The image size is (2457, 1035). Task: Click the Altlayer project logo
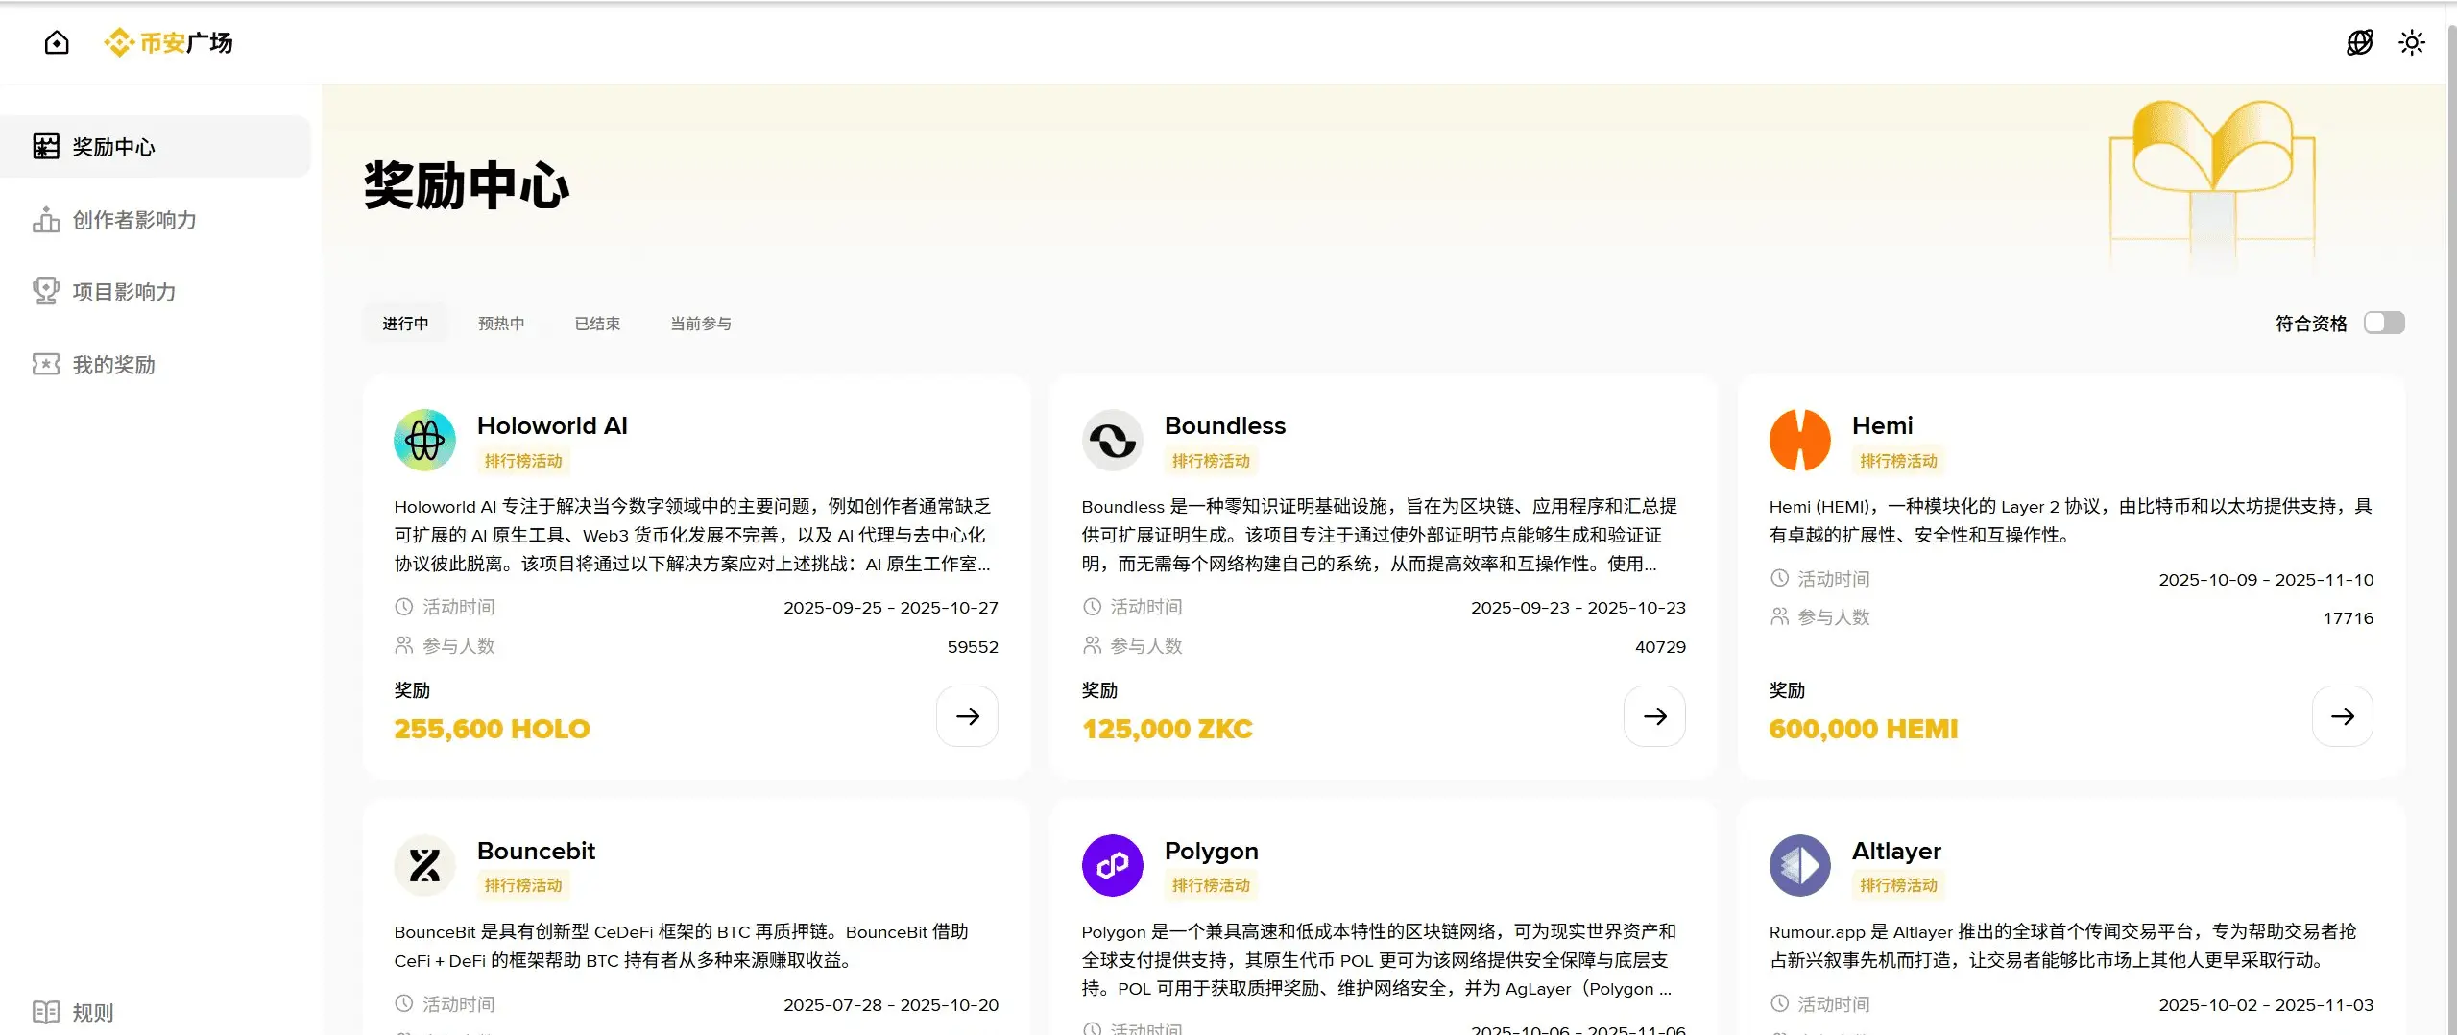(1800, 865)
